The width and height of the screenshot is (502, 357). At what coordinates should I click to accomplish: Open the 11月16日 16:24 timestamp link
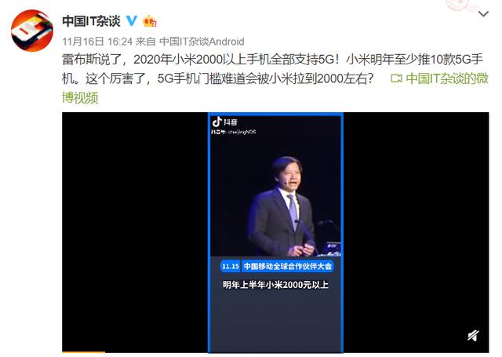coord(97,42)
